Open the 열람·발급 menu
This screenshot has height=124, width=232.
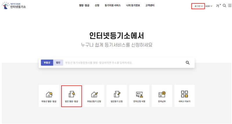(x=84, y=5)
